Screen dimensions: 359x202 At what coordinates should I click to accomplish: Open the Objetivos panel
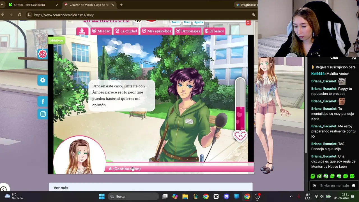pos(56,40)
